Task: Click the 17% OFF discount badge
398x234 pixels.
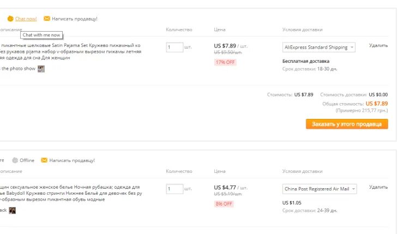Action: coord(225,62)
